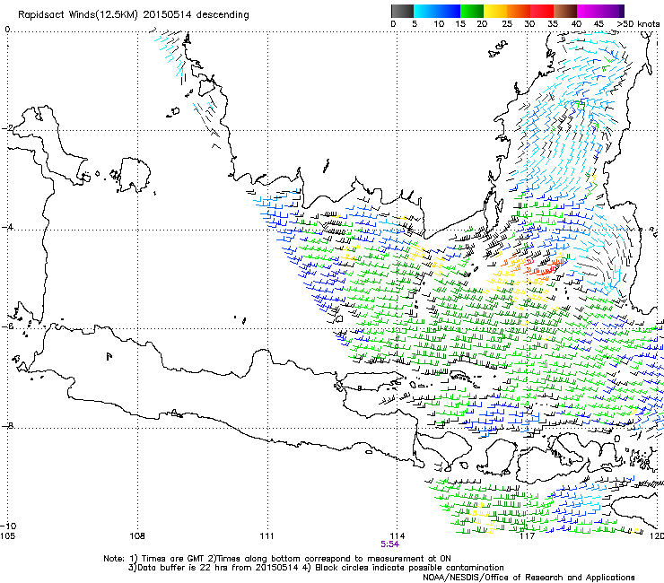This screenshot has width=664, height=583.
Task: Click the longitude label '114'
Action: coord(398,536)
